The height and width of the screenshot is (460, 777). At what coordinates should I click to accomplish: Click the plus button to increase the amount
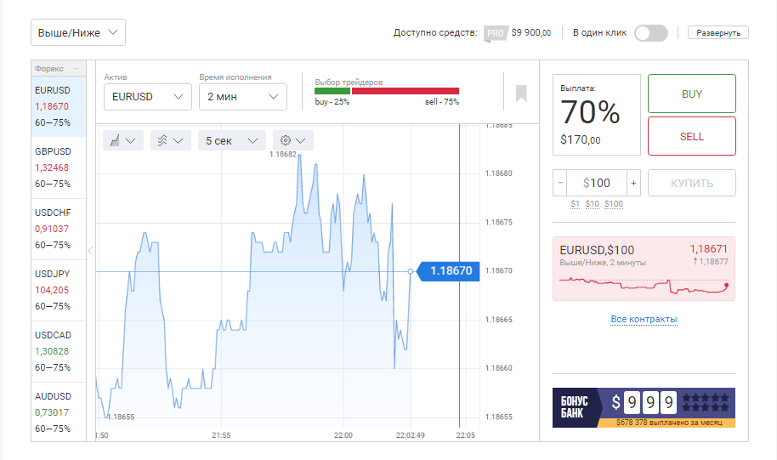tap(633, 183)
